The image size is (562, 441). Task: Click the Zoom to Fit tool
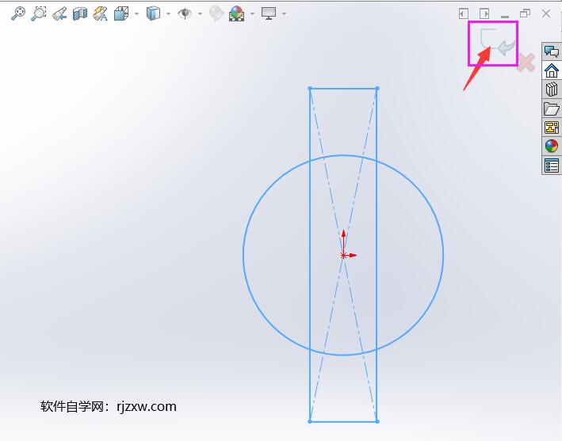(18, 13)
